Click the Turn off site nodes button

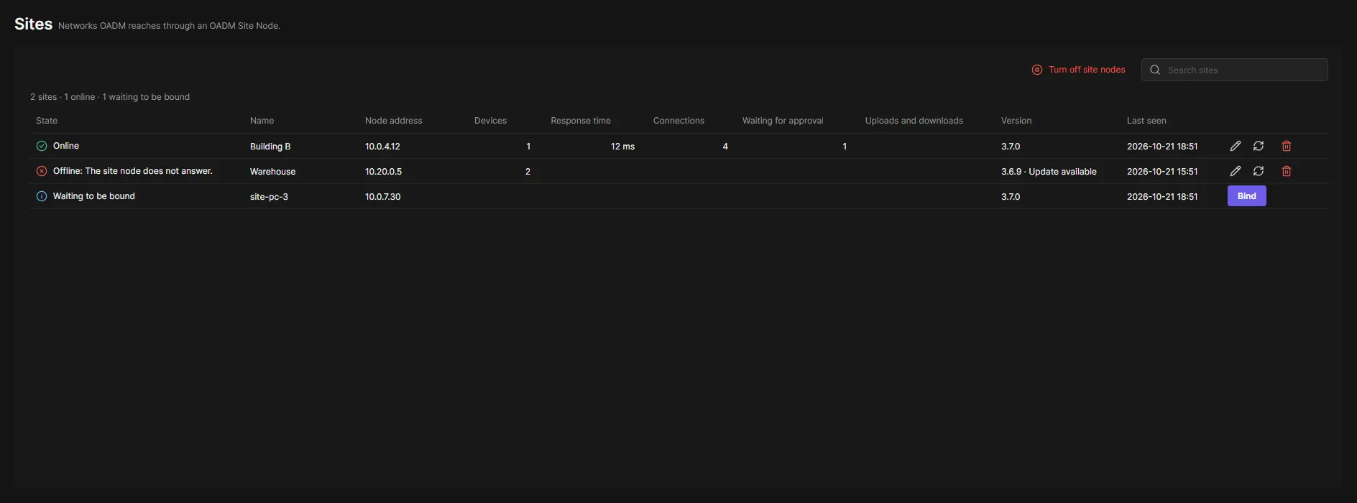pos(1079,70)
